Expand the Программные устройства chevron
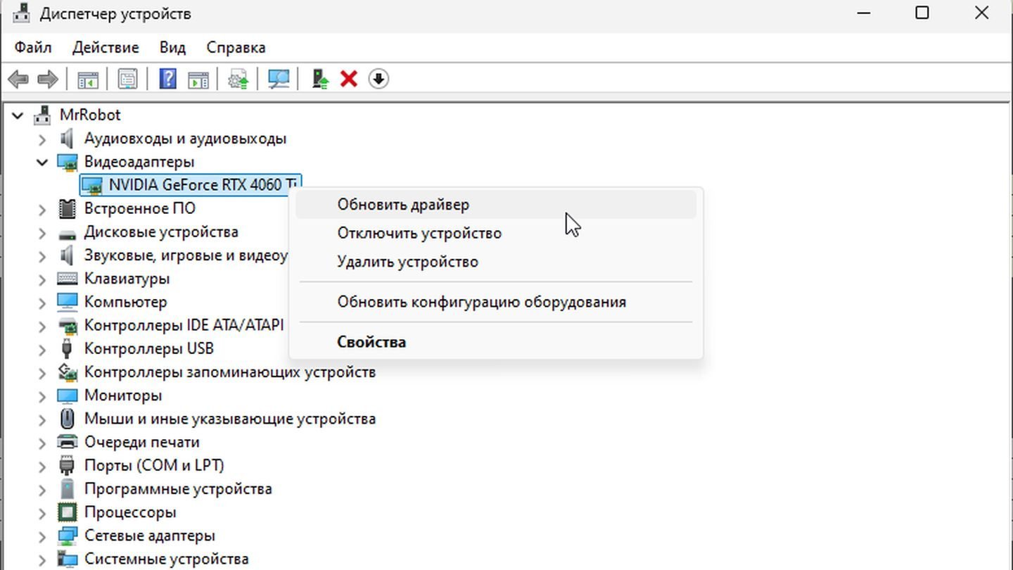This screenshot has height=570, width=1013. click(x=42, y=489)
